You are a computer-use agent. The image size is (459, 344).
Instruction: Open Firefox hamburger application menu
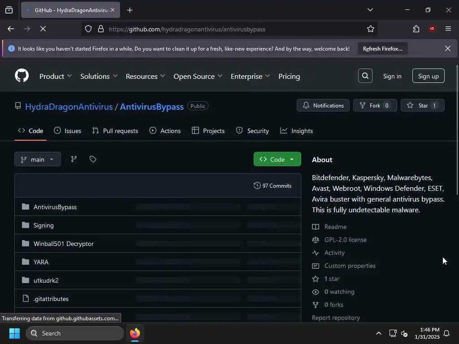tap(448, 29)
